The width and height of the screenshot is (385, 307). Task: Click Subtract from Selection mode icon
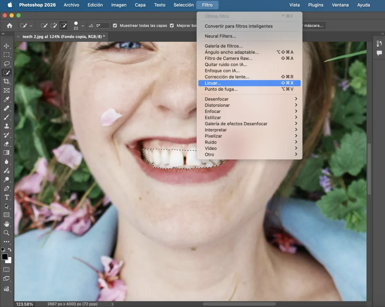[64, 26]
